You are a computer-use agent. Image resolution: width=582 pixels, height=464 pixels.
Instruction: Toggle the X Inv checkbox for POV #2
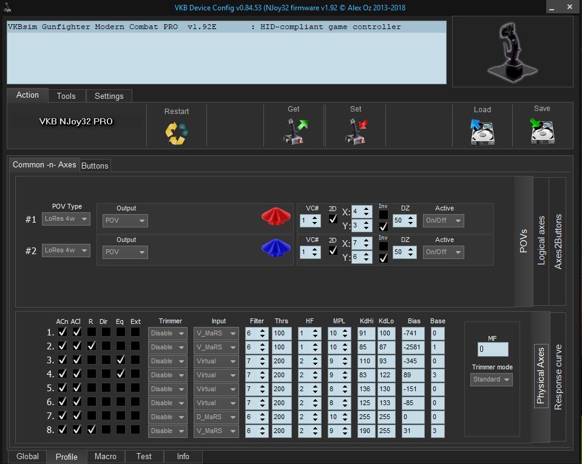[384, 246]
